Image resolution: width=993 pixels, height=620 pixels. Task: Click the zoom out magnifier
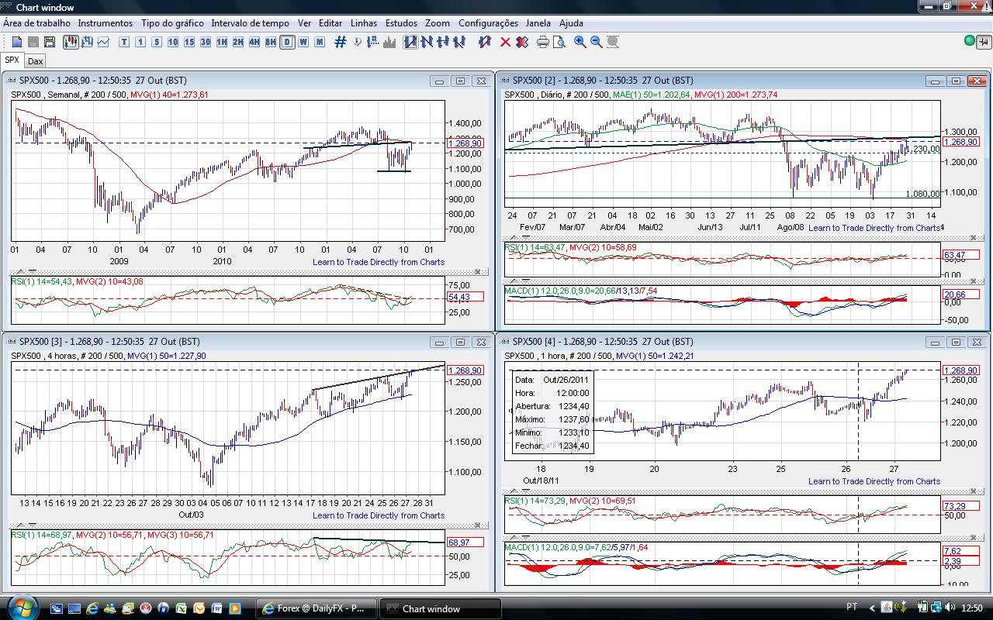tap(597, 42)
